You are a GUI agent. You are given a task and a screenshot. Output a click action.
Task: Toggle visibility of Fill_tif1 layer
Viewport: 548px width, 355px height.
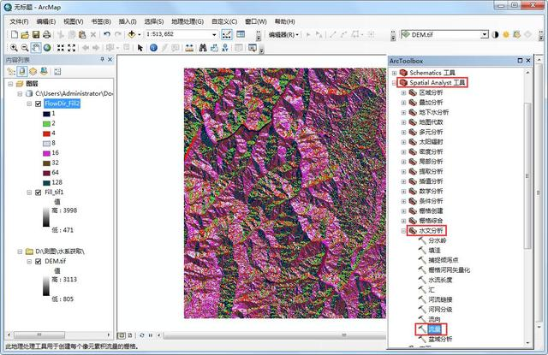(x=39, y=192)
